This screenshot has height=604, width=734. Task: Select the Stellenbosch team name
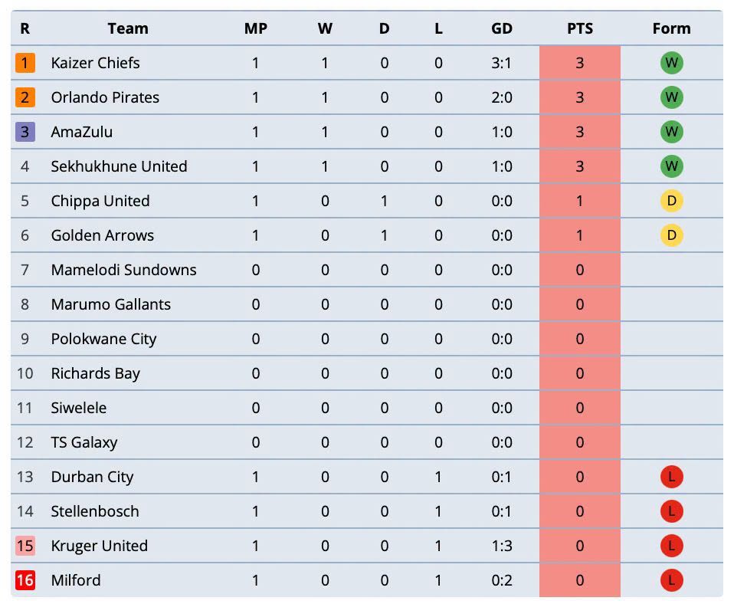(x=94, y=511)
